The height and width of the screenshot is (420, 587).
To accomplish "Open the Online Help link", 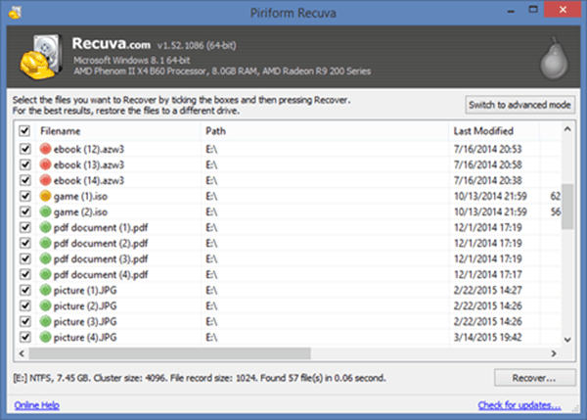I will coord(37,405).
